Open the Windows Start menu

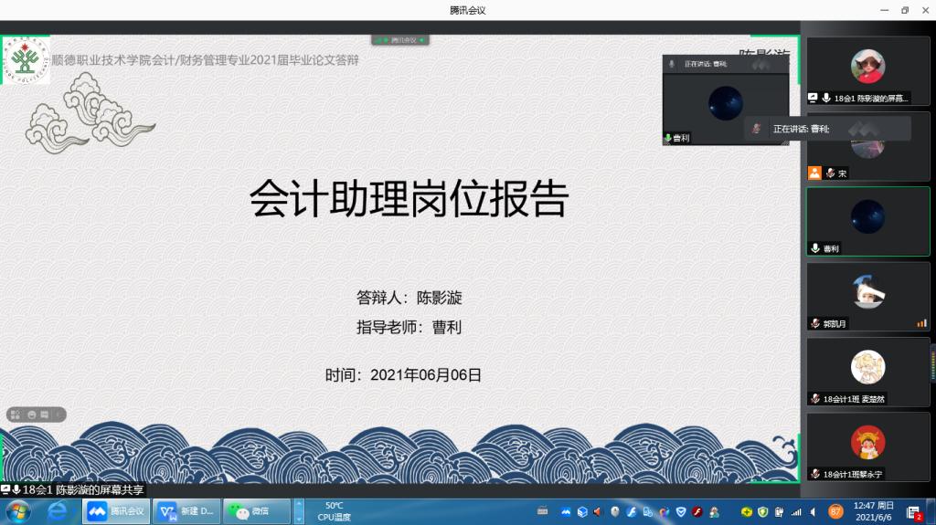click(x=17, y=511)
